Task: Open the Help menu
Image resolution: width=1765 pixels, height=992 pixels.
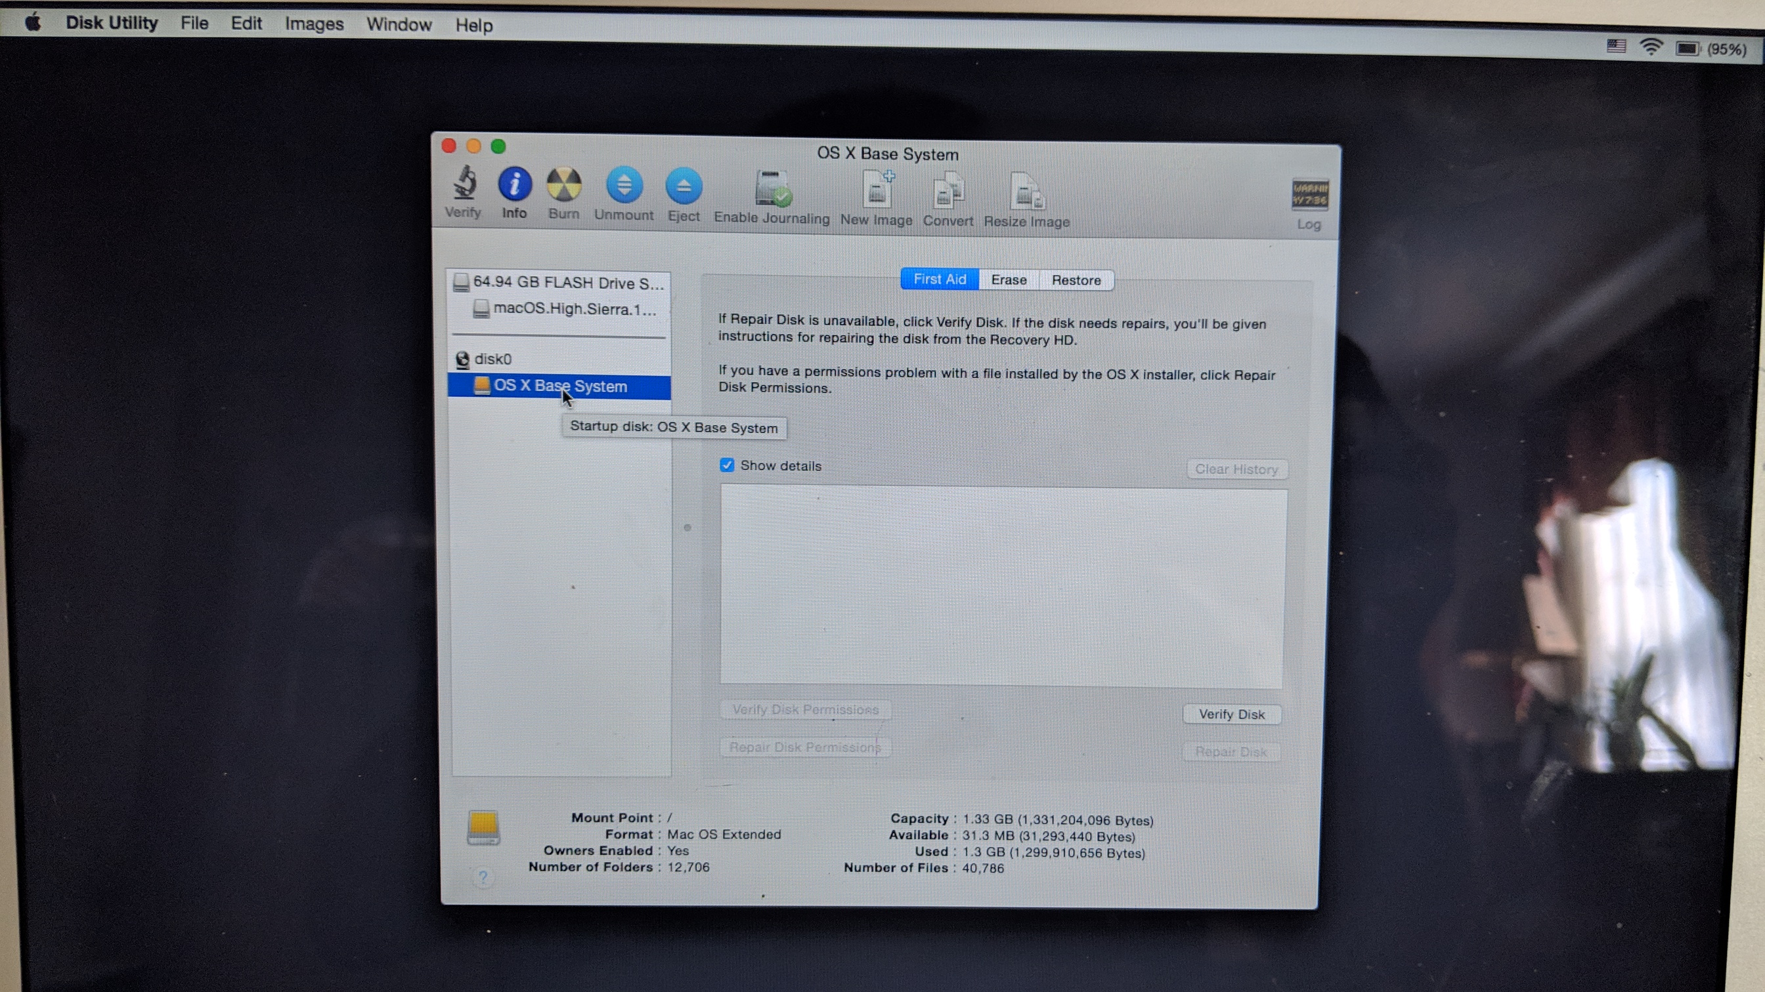Action: point(474,26)
